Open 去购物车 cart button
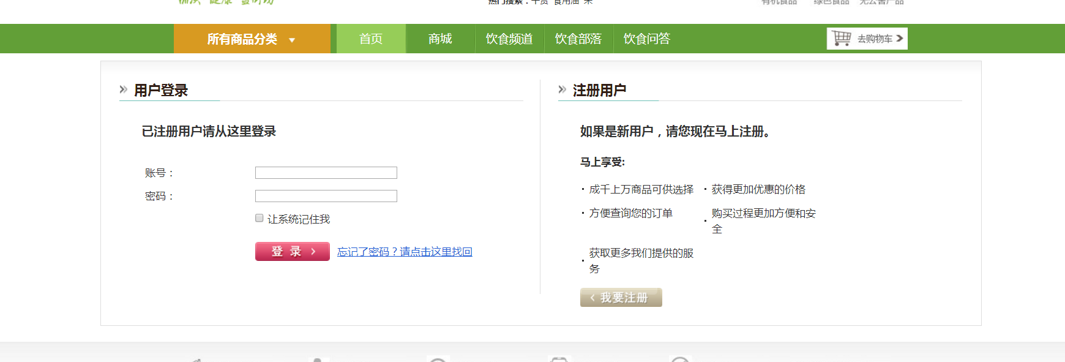Viewport: 1065px width, 362px height. [x=867, y=39]
